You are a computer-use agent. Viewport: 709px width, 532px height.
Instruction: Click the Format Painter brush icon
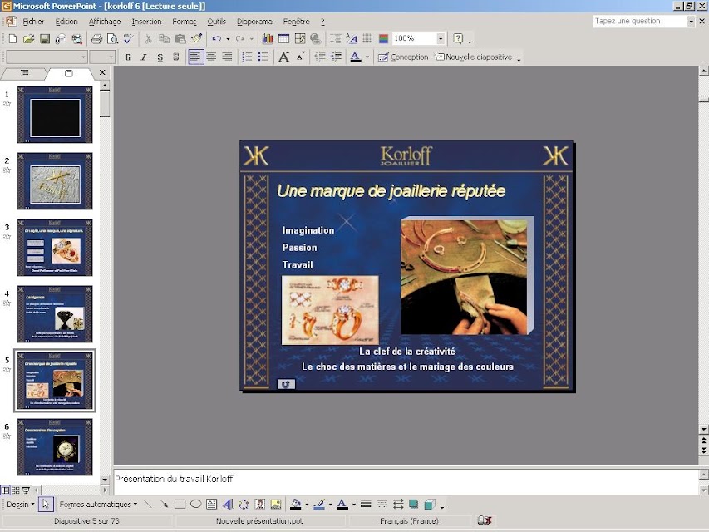click(x=197, y=39)
